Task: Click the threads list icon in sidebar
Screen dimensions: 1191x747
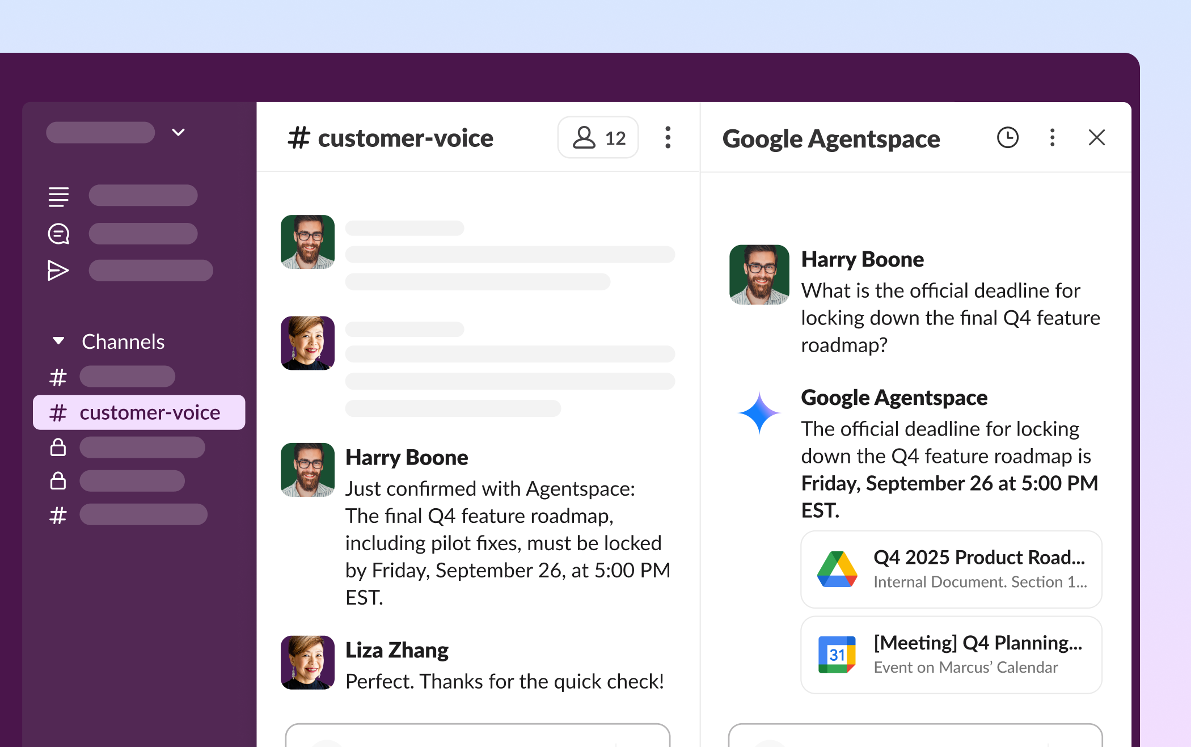Action: click(x=58, y=196)
